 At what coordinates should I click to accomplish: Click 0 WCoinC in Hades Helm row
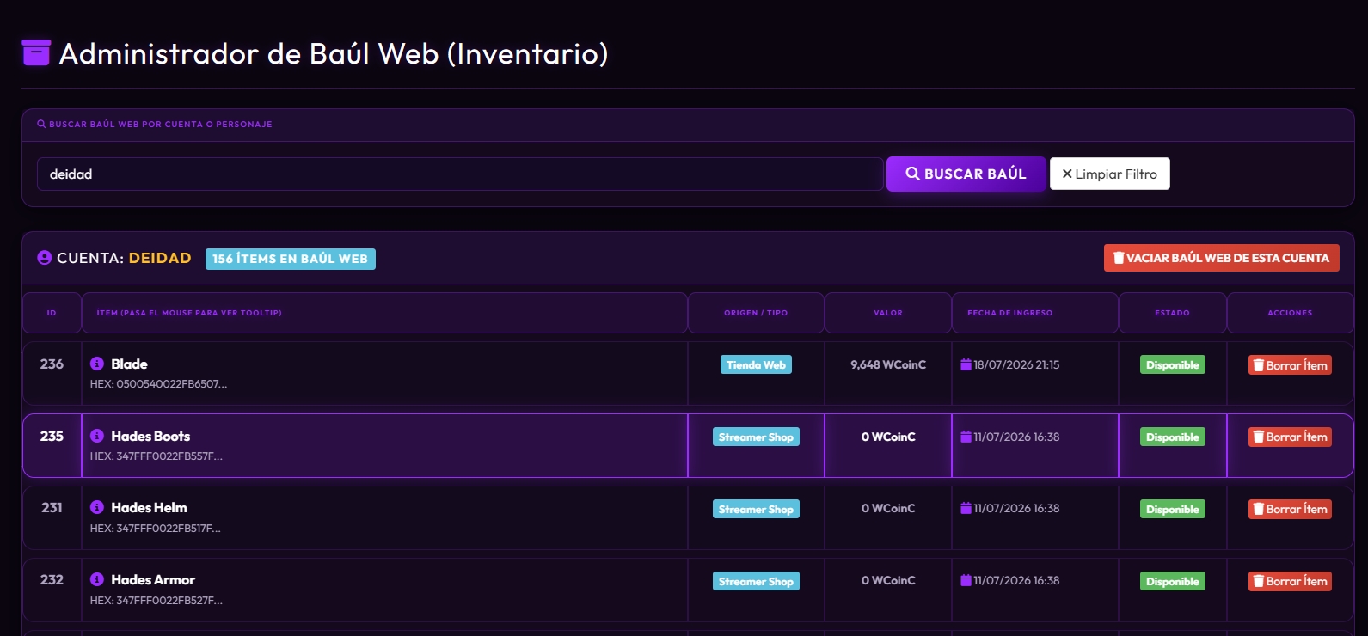point(888,508)
